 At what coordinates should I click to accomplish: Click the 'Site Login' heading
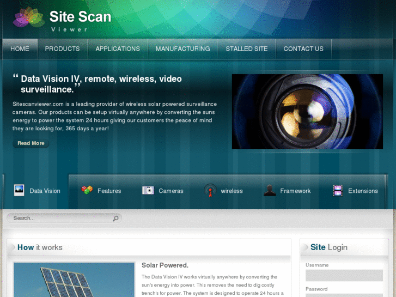pos(329,247)
